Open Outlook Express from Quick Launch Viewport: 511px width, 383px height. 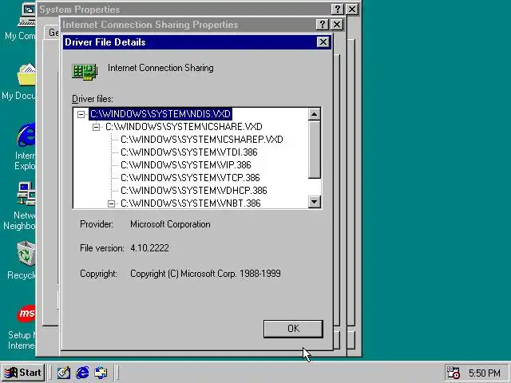(x=101, y=373)
